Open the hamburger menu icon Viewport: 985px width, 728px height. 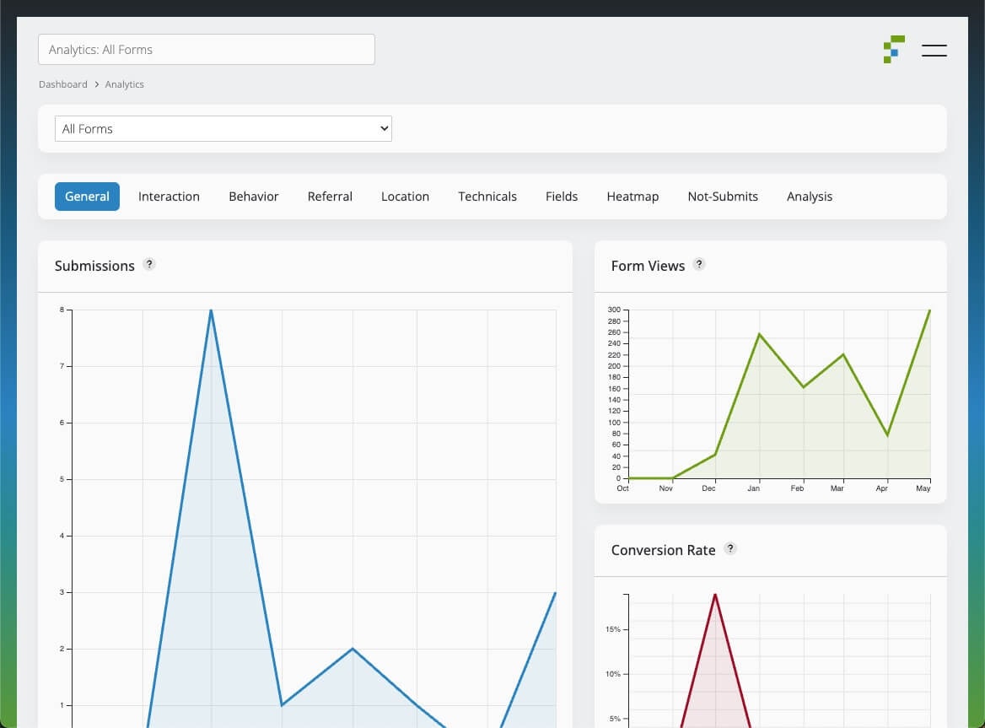934,51
